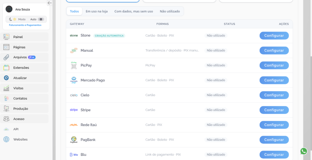Click Ana Souza's profile avatar
Viewport: 312px width, 160px height.
[9, 9]
